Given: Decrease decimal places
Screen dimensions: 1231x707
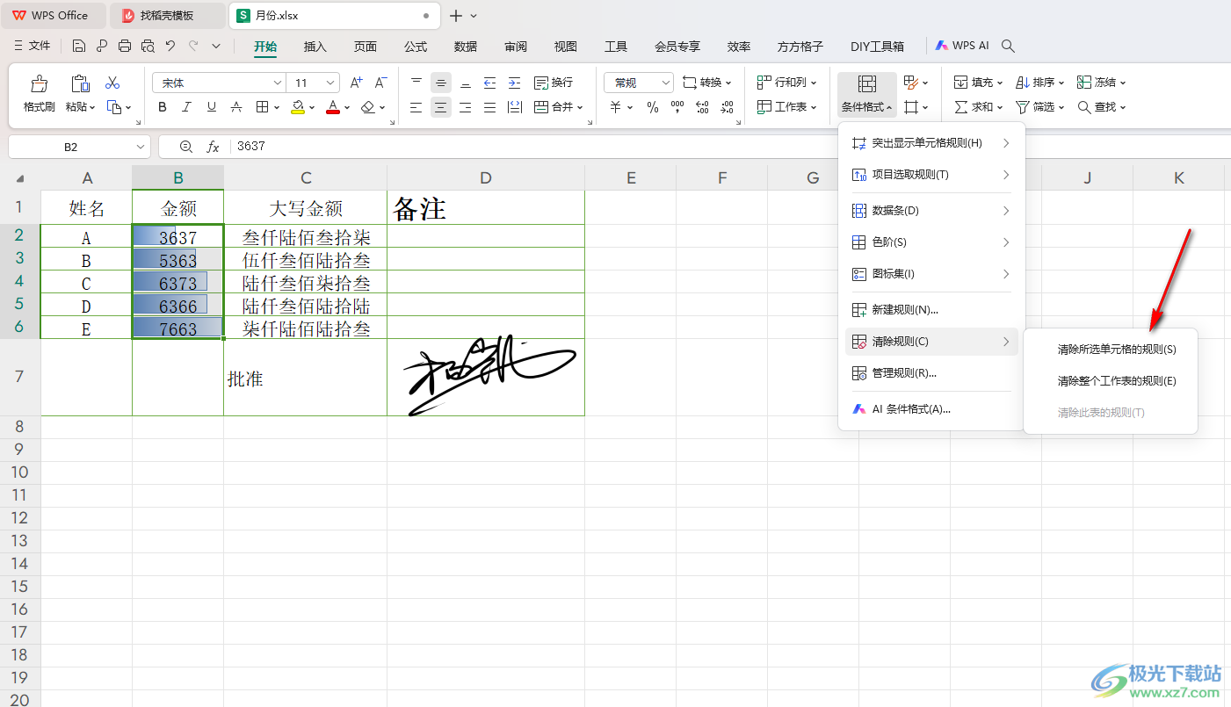Looking at the screenshot, I should tap(727, 107).
